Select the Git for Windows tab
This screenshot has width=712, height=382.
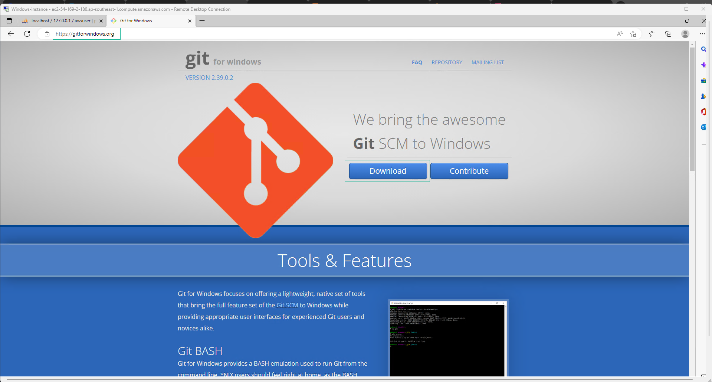150,21
